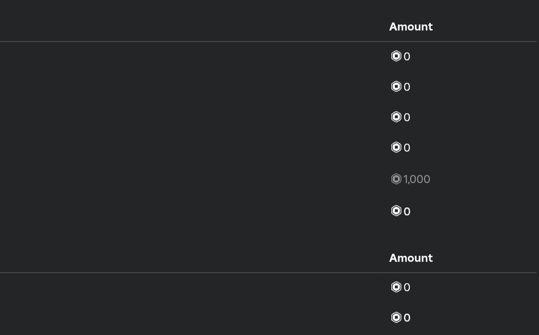Click the 0 value in top table's third row

point(407,117)
